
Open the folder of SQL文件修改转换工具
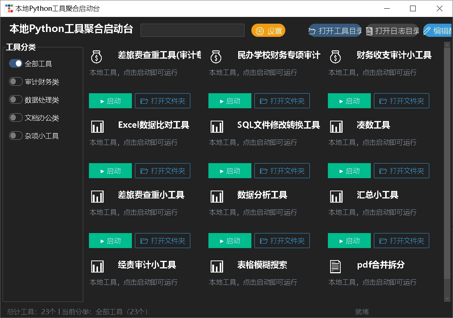pos(282,171)
